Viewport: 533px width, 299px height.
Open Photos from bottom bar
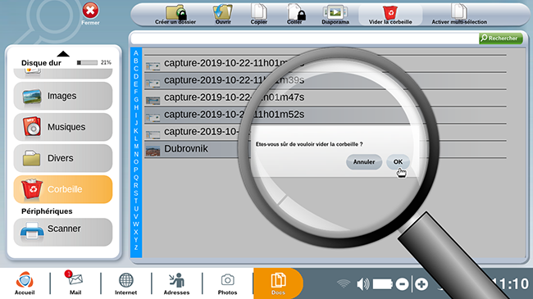point(227,283)
